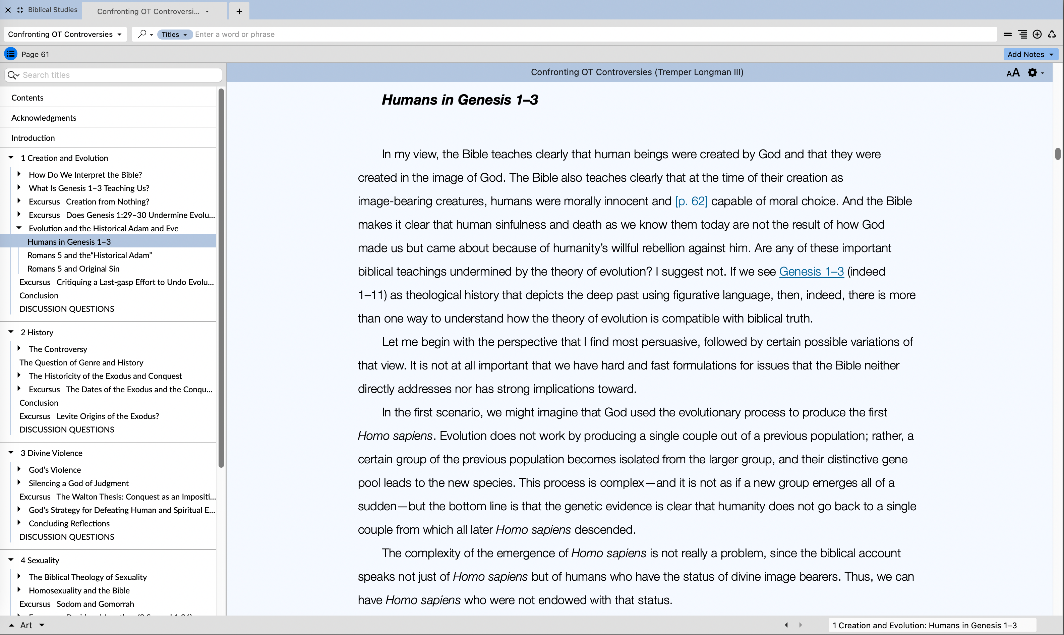
Task: Expand What Is Genesis 1–3 Teaching Us?
Action: coord(19,187)
